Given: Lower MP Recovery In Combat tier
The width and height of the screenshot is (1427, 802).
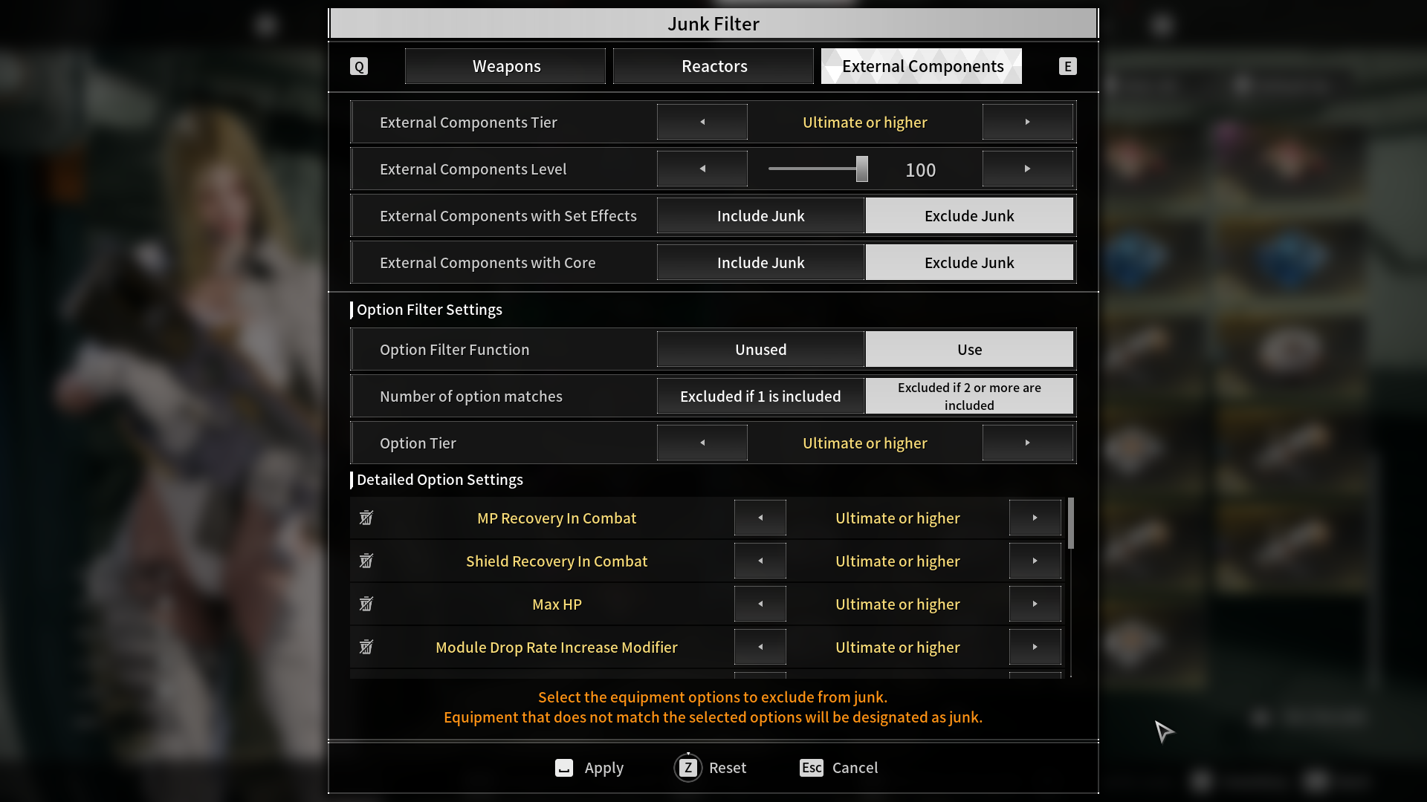Looking at the screenshot, I should tap(760, 518).
